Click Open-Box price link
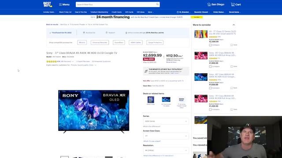This screenshot has height=158, width=282. [x=153, y=86]
